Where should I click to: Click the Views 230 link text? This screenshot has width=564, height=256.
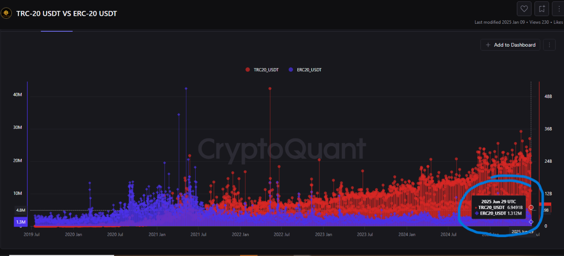539,22
